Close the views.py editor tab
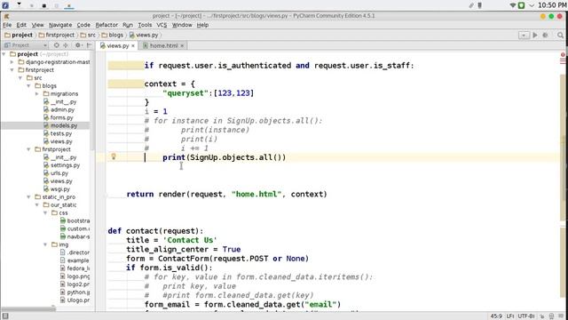The width and height of the screenshot is (568, 320). [x=133, y=45]
